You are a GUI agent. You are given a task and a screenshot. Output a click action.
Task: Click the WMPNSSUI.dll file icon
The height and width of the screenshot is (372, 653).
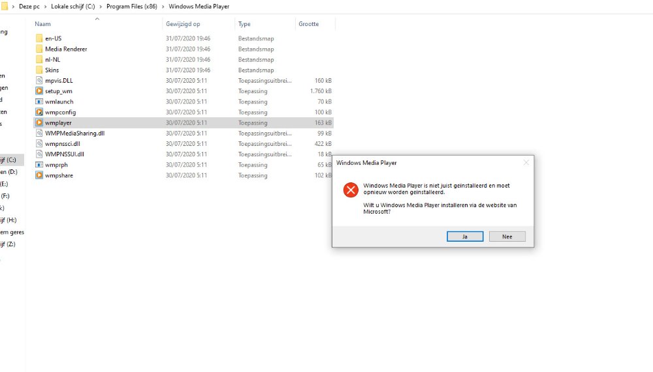[x=39, y=154]
